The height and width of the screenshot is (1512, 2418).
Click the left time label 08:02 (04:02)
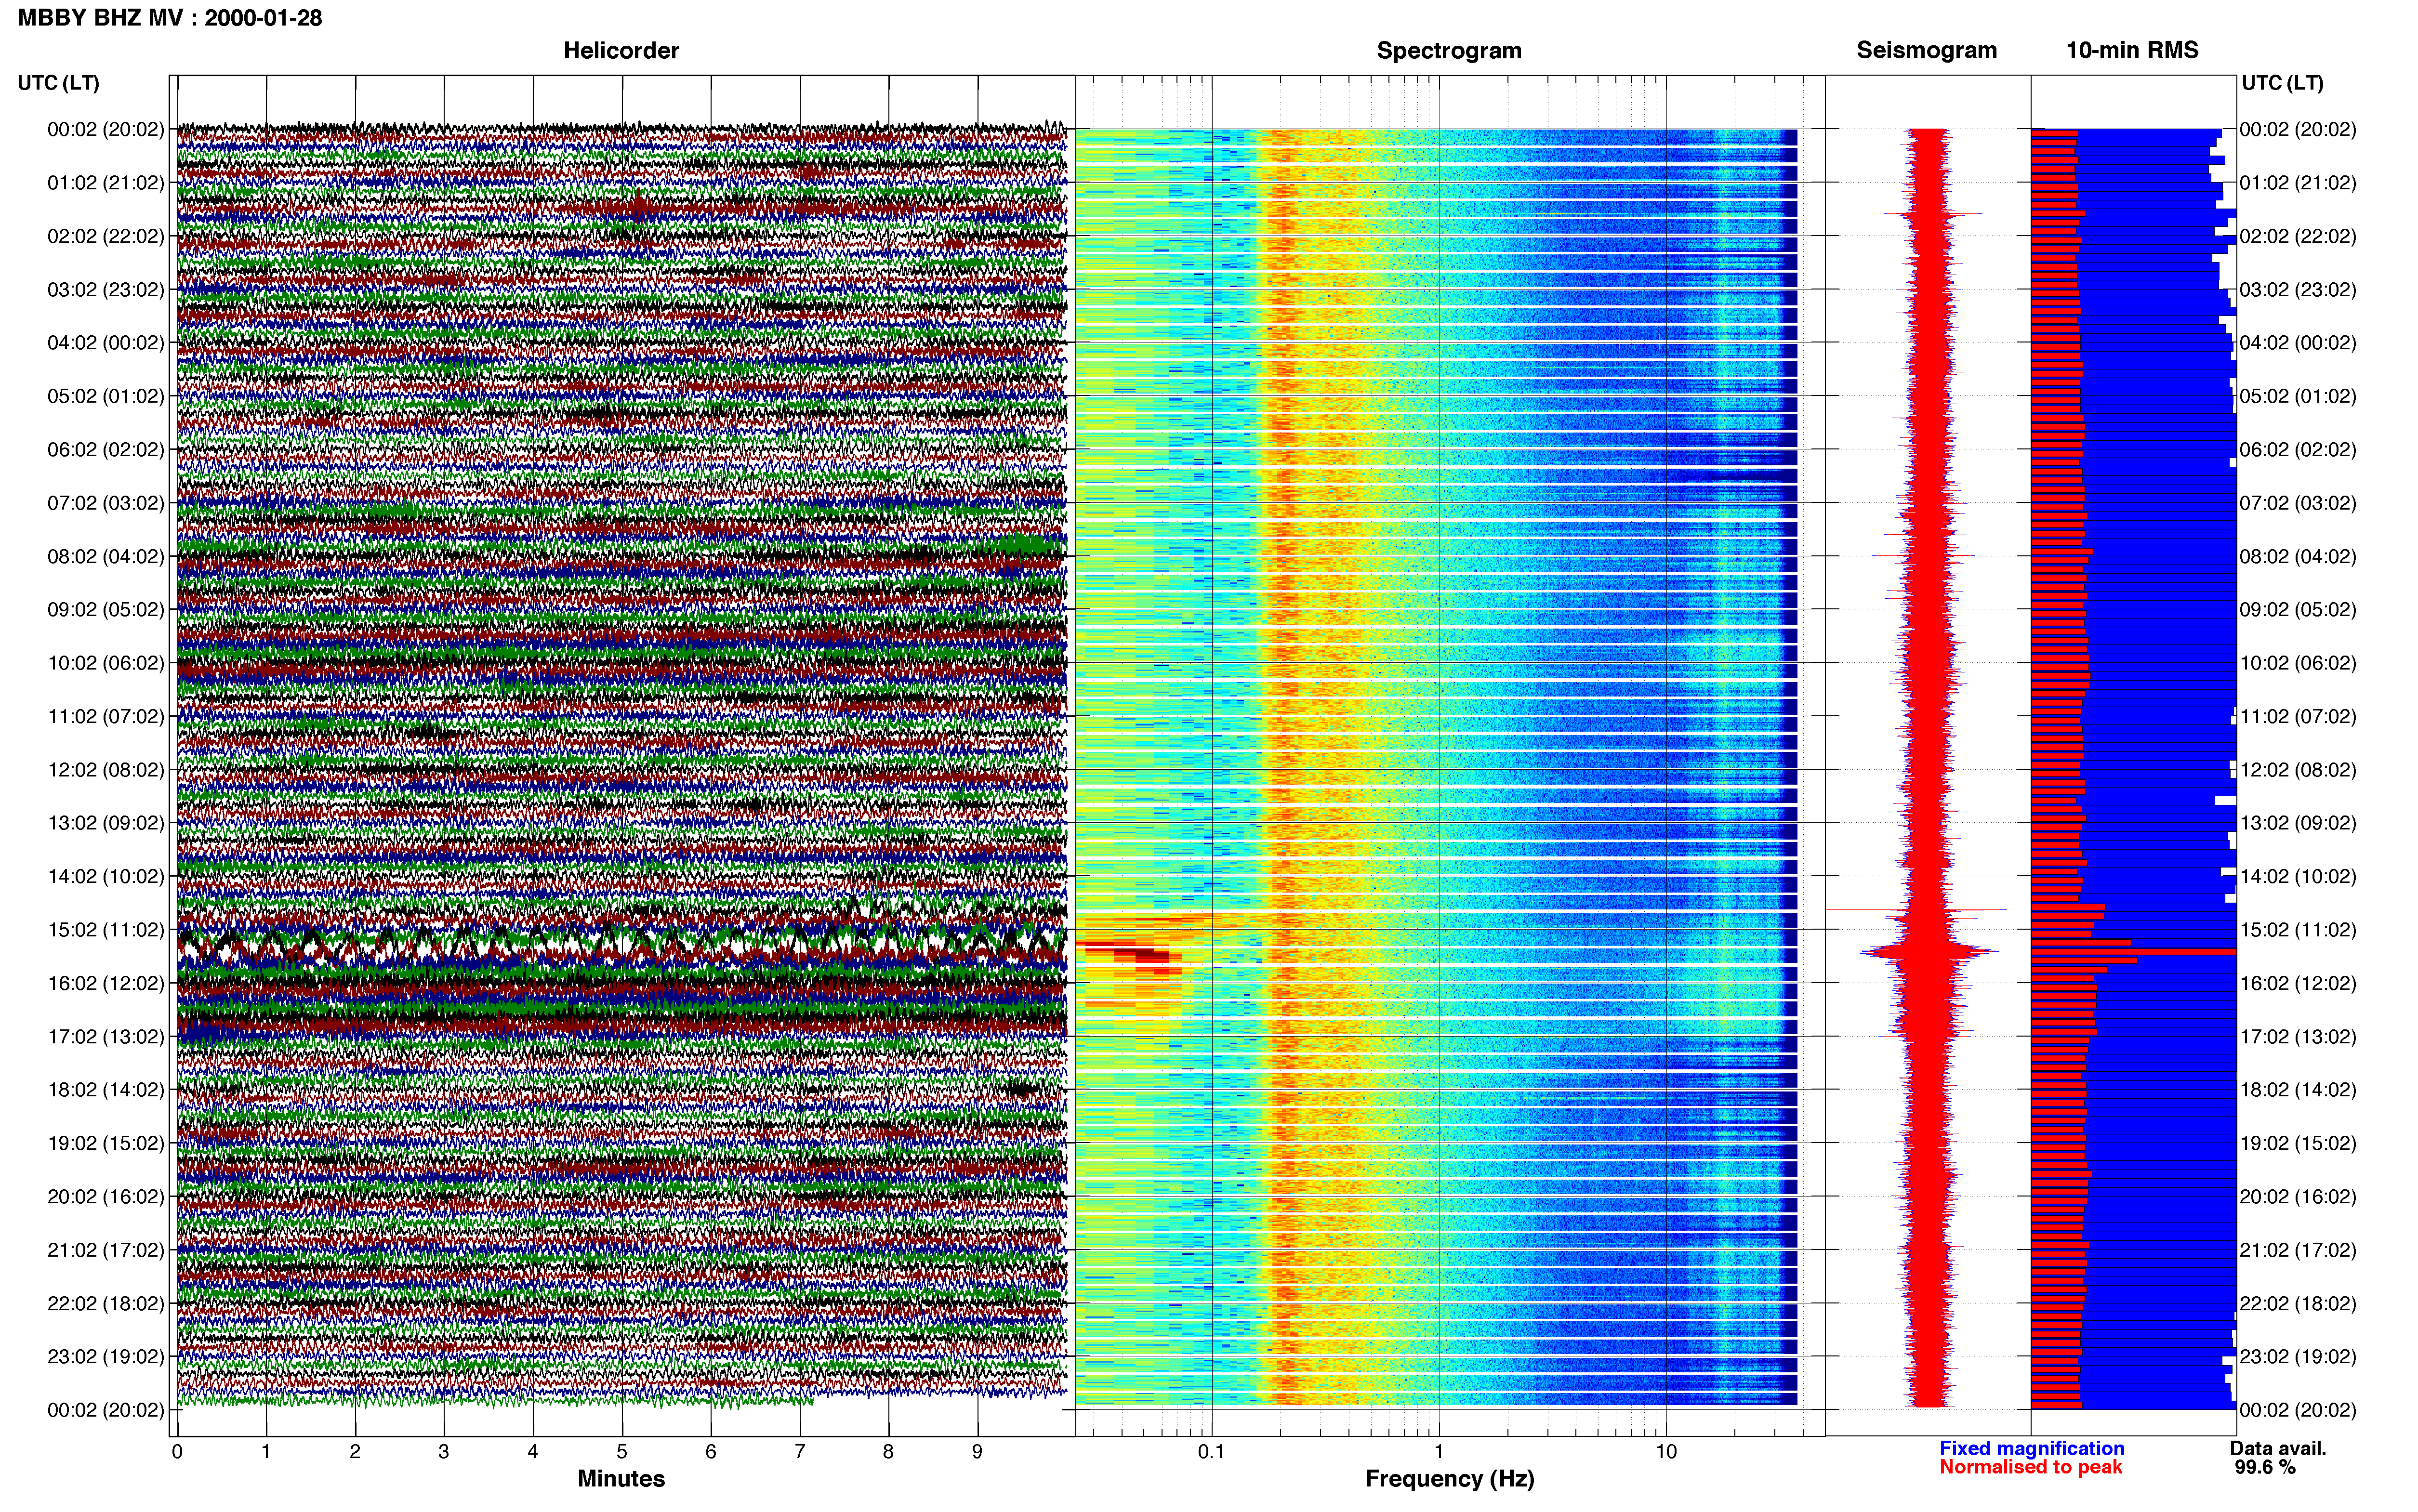pos(106,556)
